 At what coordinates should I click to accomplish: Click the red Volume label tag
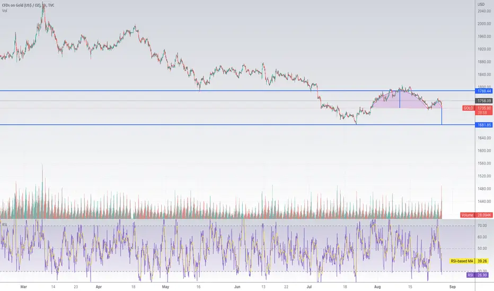click(467, 215)
